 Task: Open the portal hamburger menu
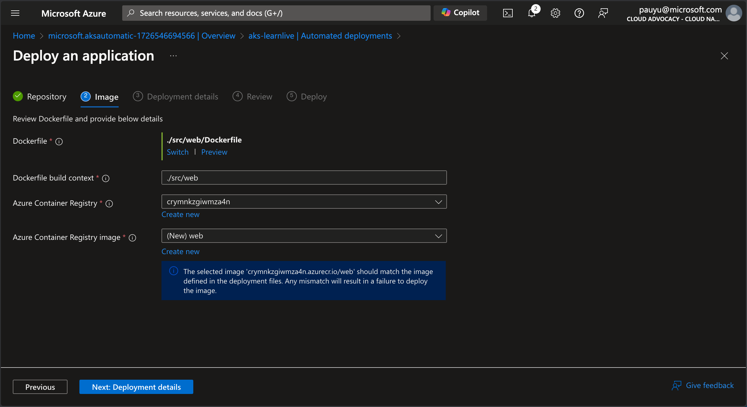15,13
